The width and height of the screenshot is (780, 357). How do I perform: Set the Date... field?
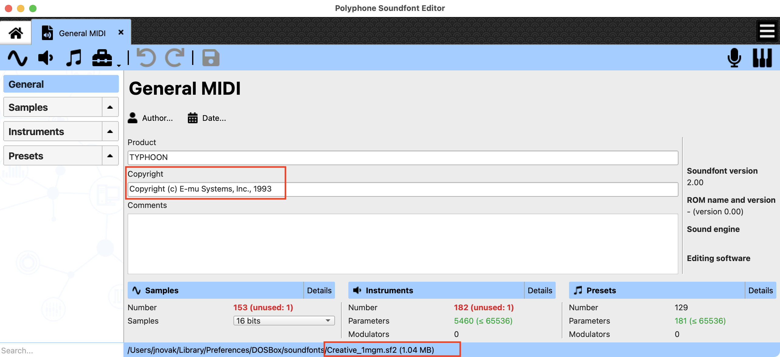pos(214,118)
